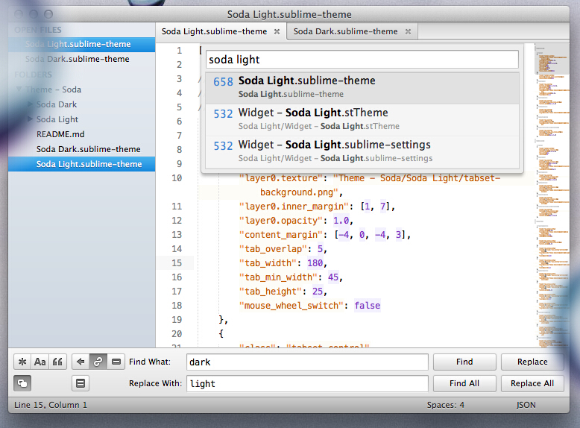This screenshot has width=580, height=428.
Task: Click the minimap code overview
Action: (x=552, y=195)
